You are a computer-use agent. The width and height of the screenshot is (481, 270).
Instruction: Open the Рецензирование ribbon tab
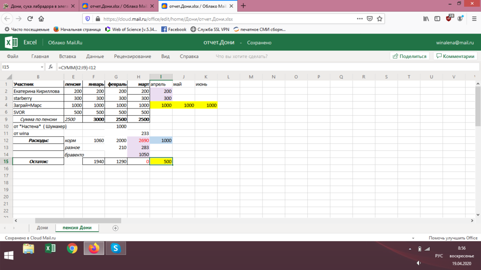(x=132, y=56)
